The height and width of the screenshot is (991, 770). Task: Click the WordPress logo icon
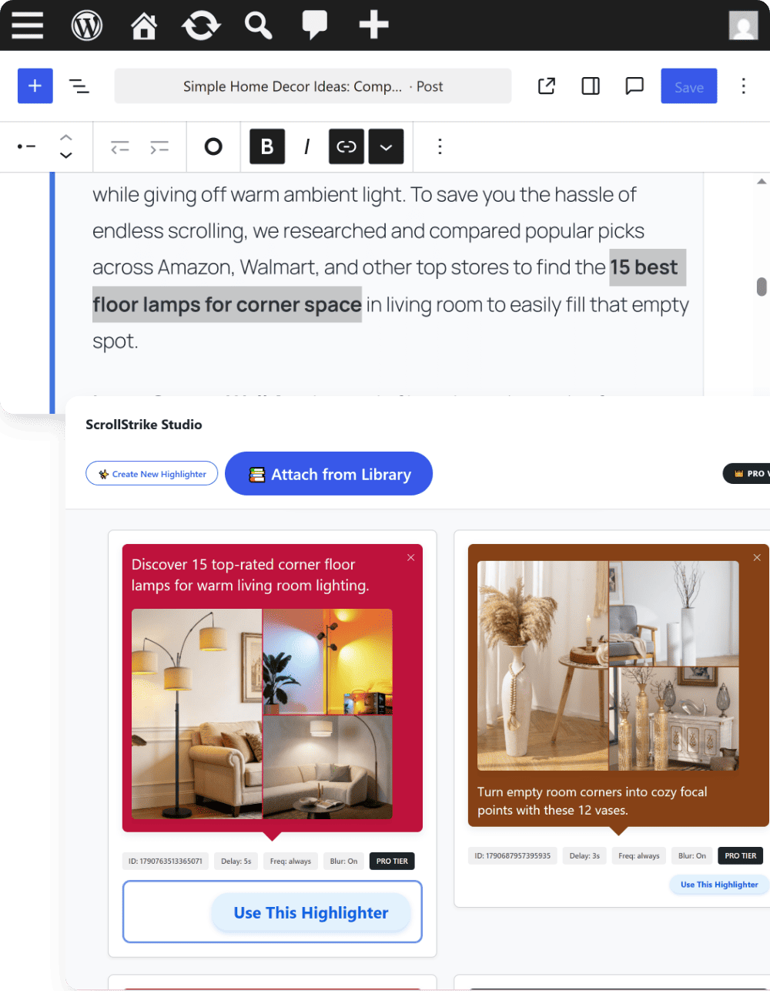pos(87,25)
